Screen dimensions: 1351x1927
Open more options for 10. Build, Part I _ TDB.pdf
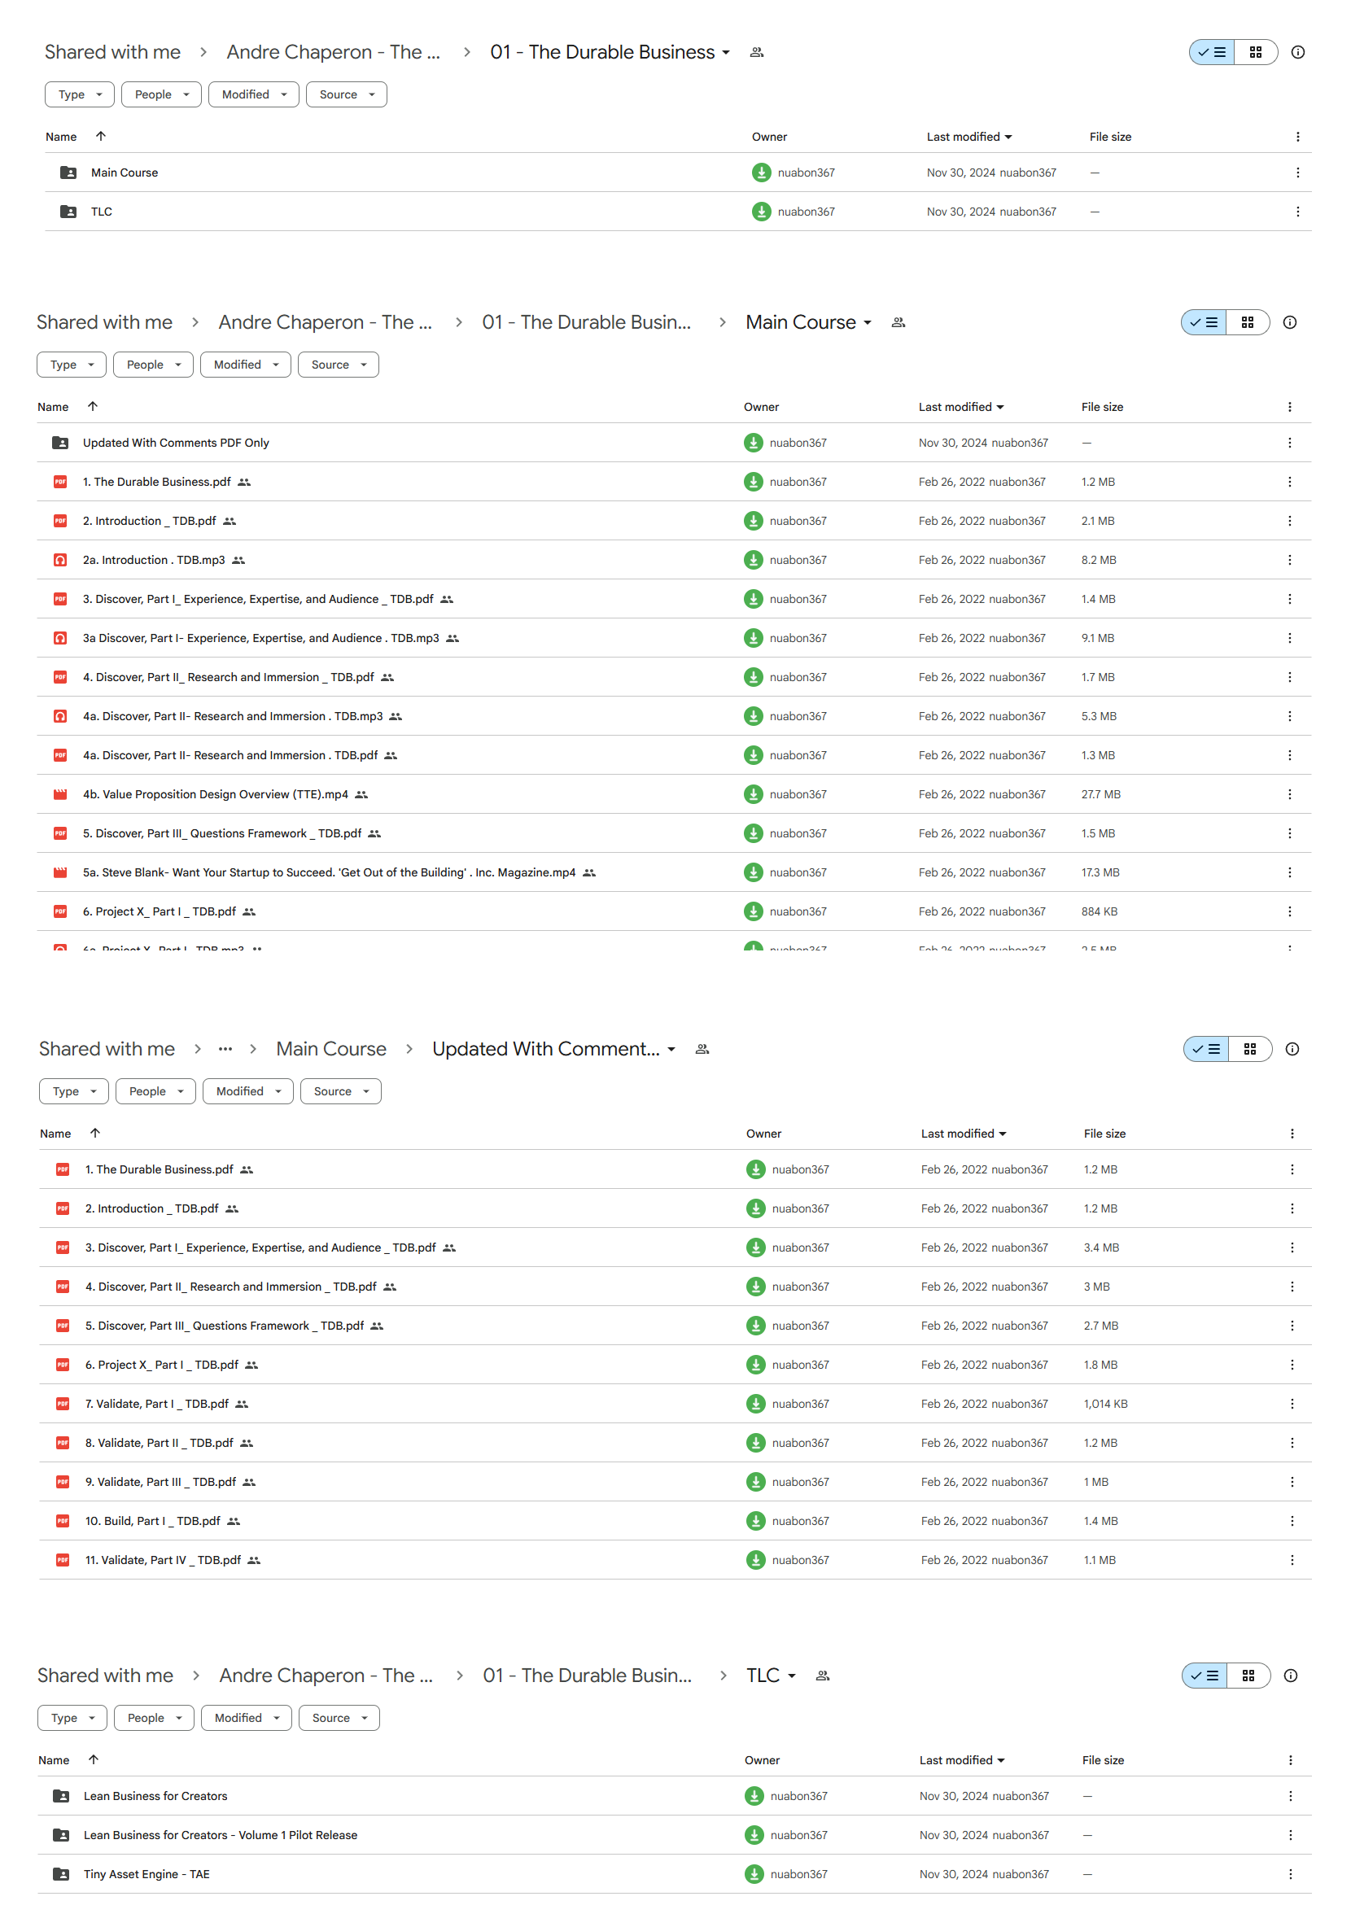click(1292, 1521)
